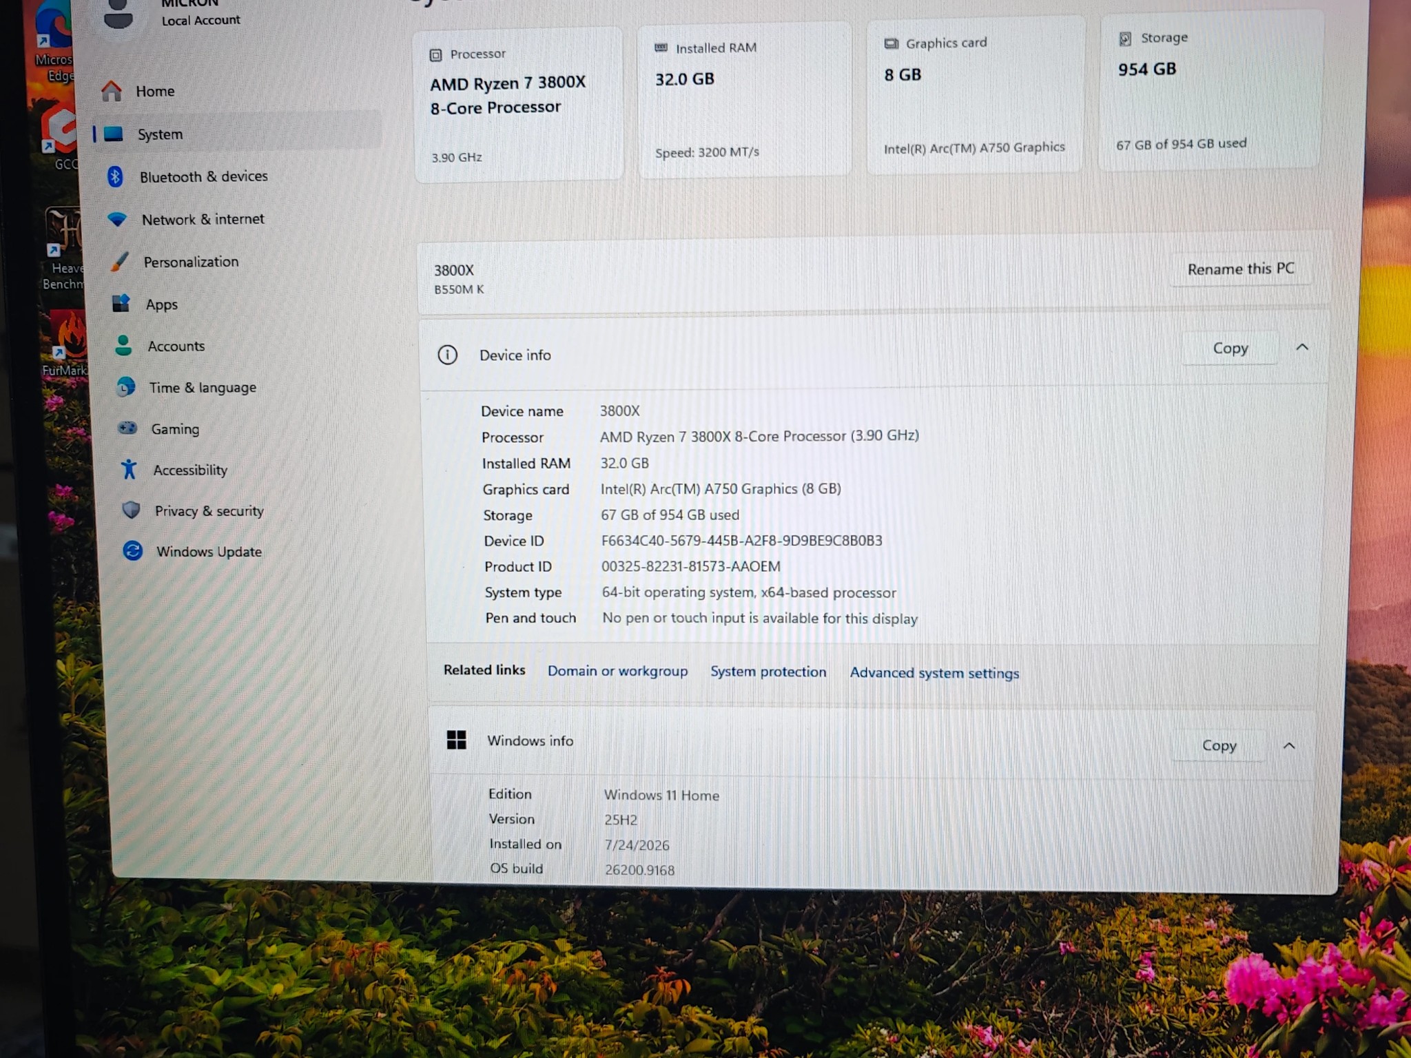
Task: Copy the Windows info details
Action: [1219, 745]
